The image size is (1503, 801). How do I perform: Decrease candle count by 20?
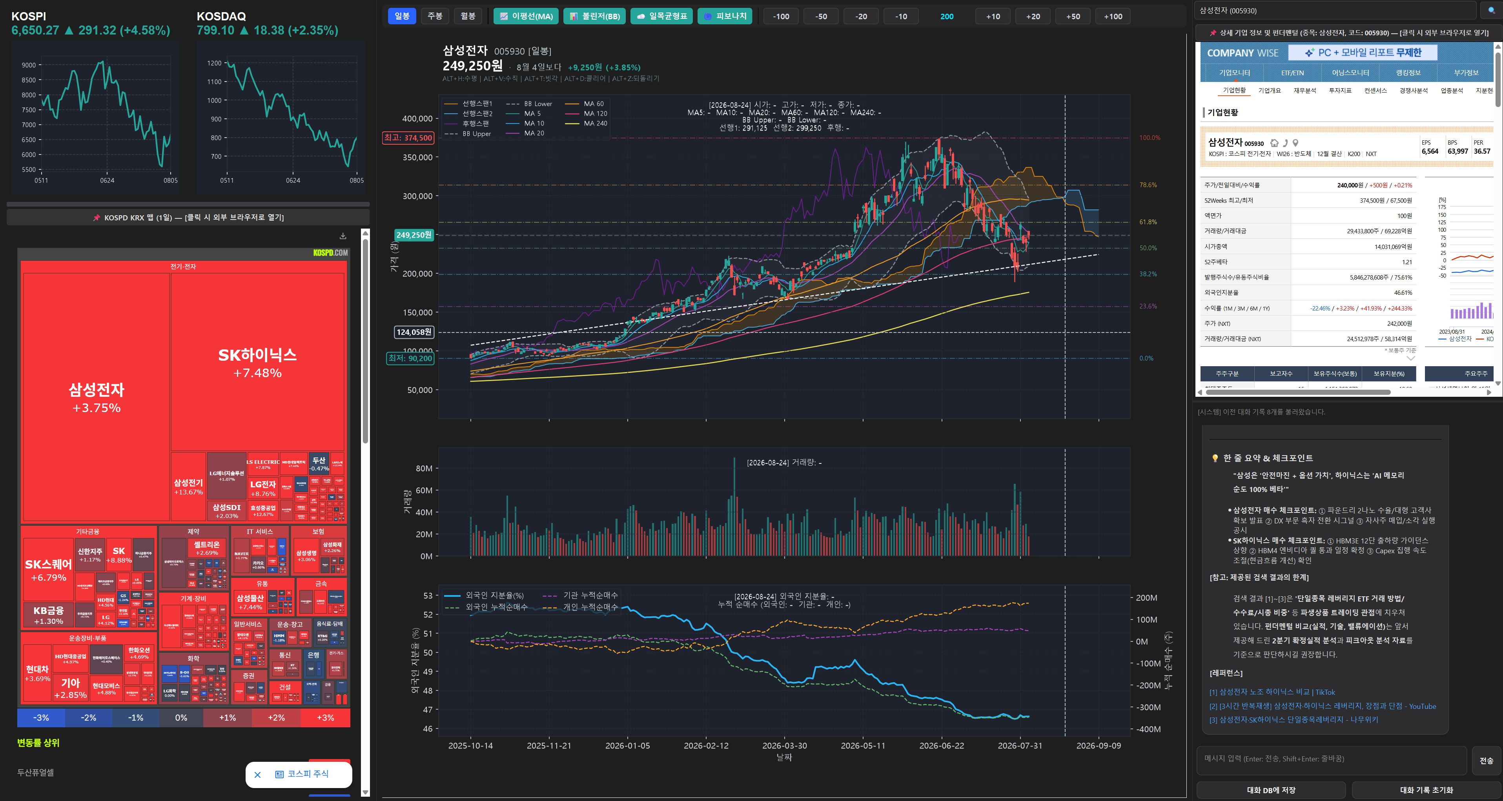[x=861, y=16]
